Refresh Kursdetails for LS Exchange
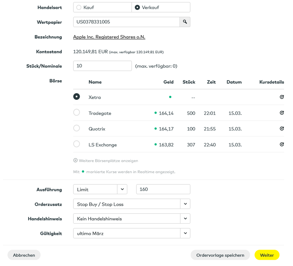The image size is (293, 266). tap(282, 144)
